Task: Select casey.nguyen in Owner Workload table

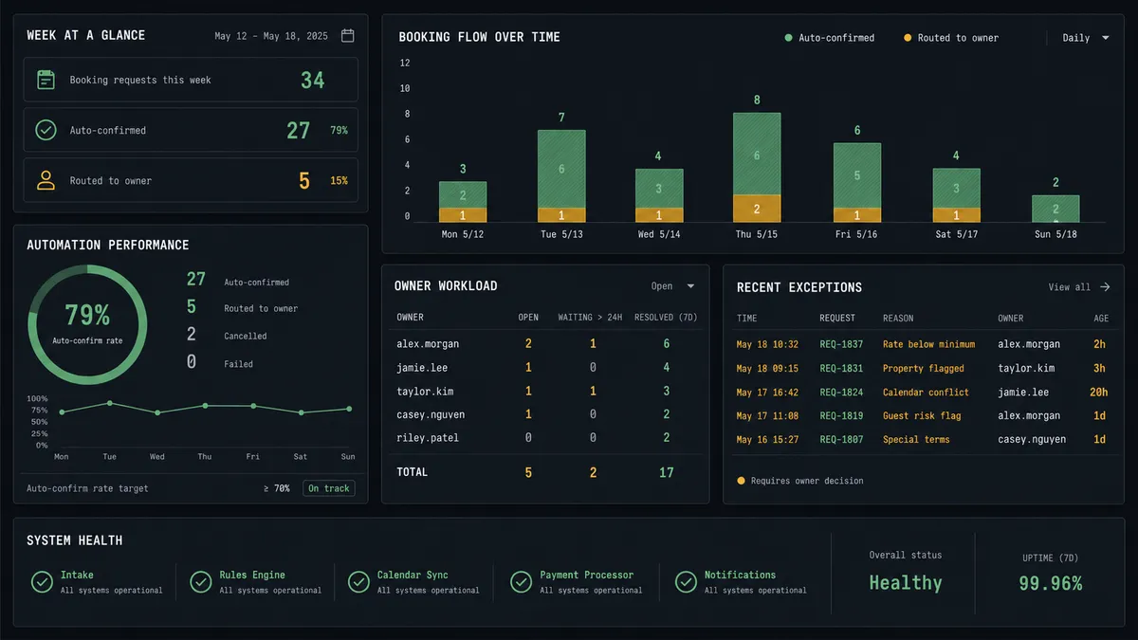Action: (431, 415)
